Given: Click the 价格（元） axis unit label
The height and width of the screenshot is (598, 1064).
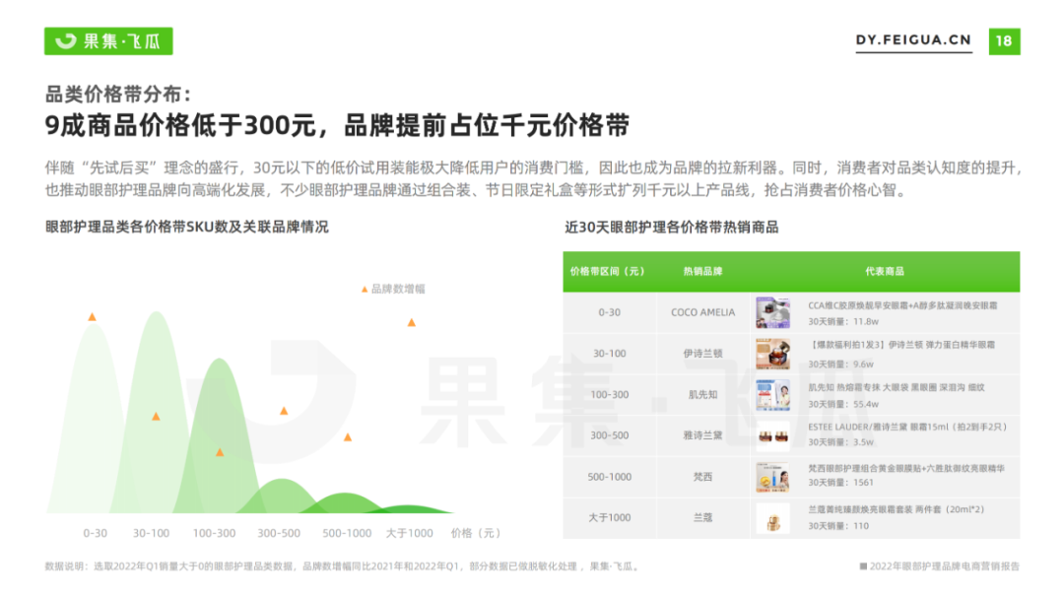Looking at the screenshot, I should pos(476,534).
